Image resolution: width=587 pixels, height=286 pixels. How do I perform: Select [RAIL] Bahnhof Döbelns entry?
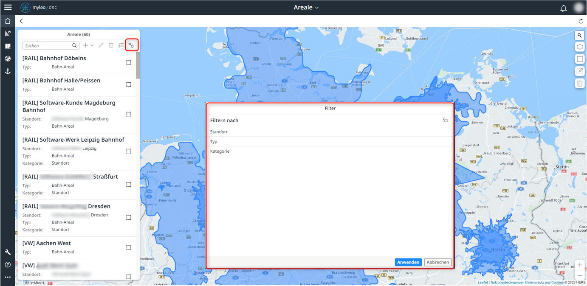click(x=77, y=62)
